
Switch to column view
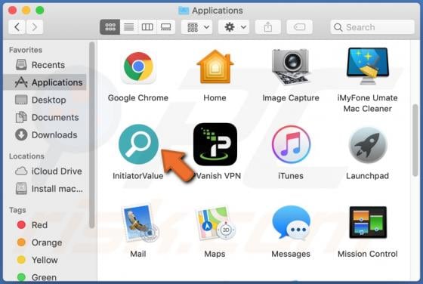pos(147,27)
